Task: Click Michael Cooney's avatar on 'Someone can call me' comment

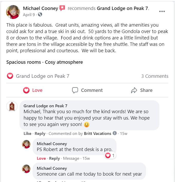Action: click(26, 169)
